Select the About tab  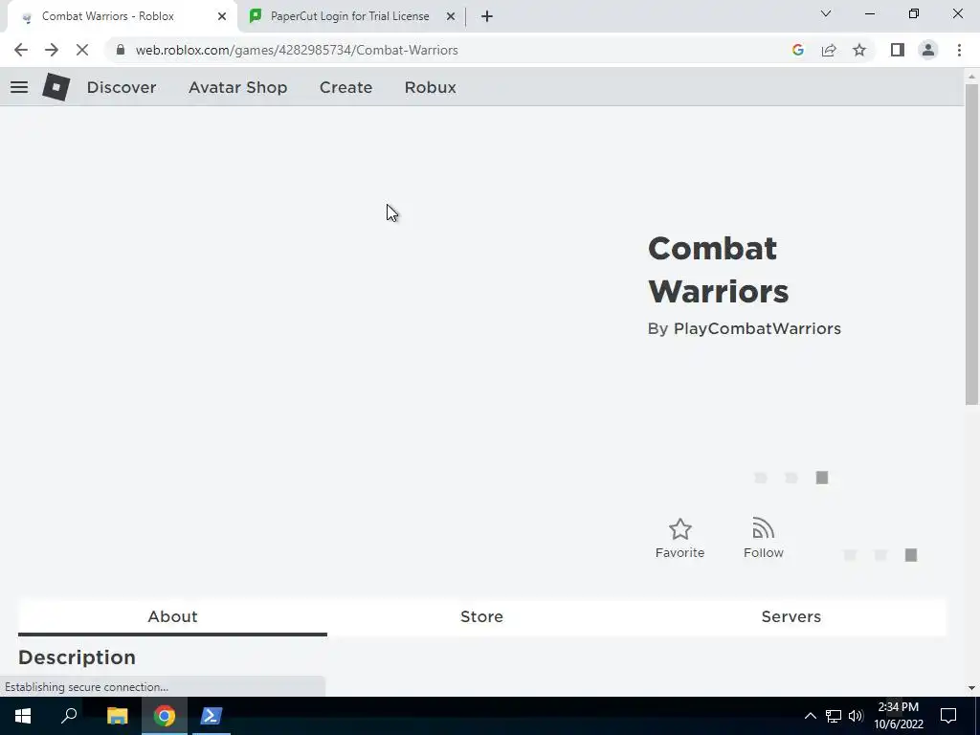[x=172, y=617]
